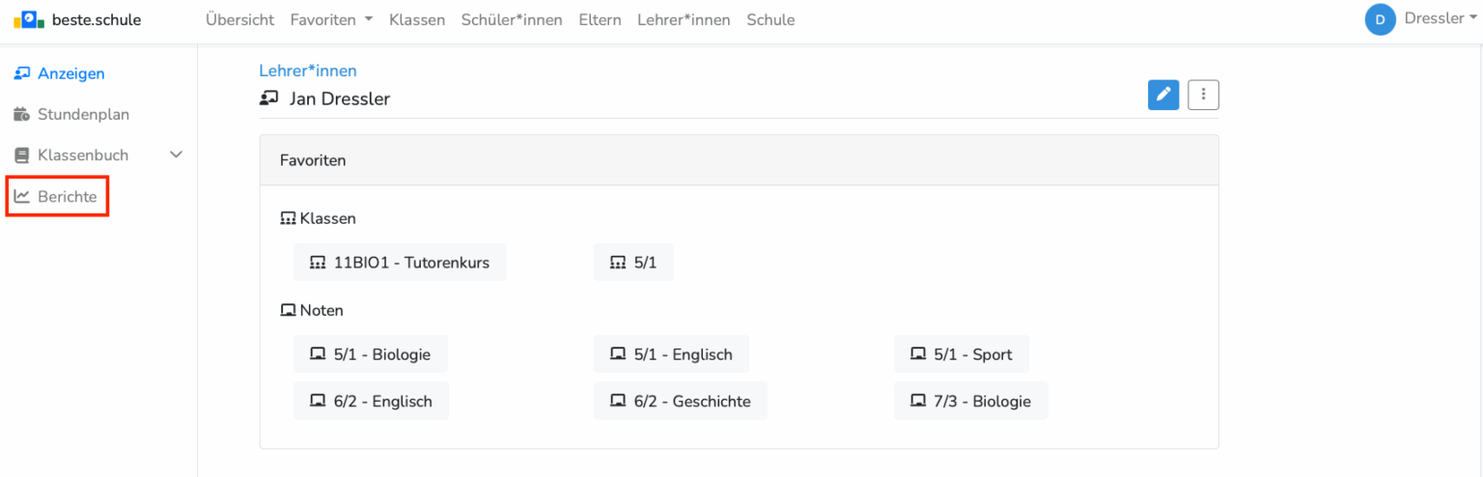Click the Dressler user avatar
The width and height of the screenshot is (1483, 477).
(1380, 19)
